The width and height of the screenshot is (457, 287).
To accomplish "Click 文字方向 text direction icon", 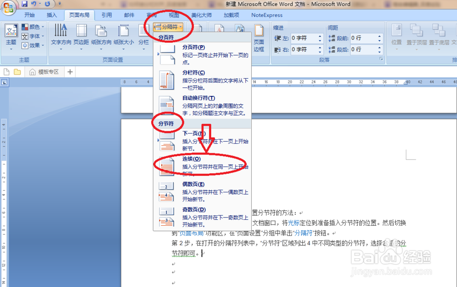I will coord(61,30).
